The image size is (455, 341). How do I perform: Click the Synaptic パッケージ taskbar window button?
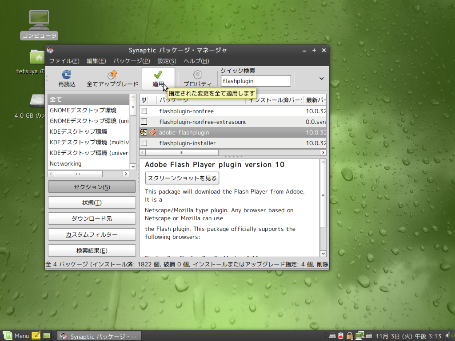point(99,336)
